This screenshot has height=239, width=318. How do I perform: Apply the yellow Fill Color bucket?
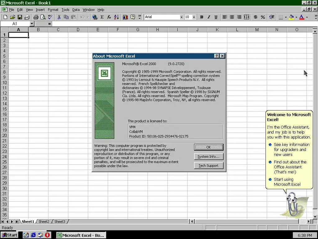point(291,17)
